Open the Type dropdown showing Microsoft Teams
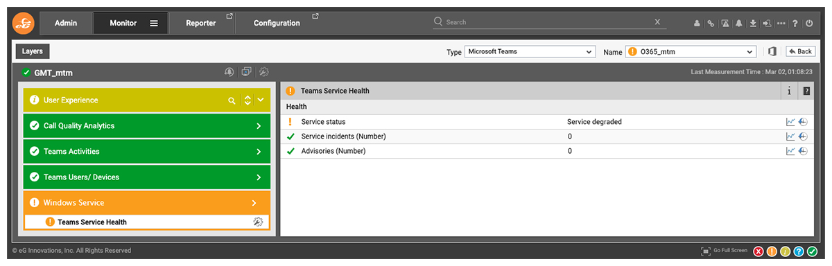 pos(530,51)
